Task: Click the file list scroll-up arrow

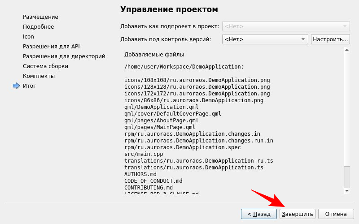Action: pos(347,50)
